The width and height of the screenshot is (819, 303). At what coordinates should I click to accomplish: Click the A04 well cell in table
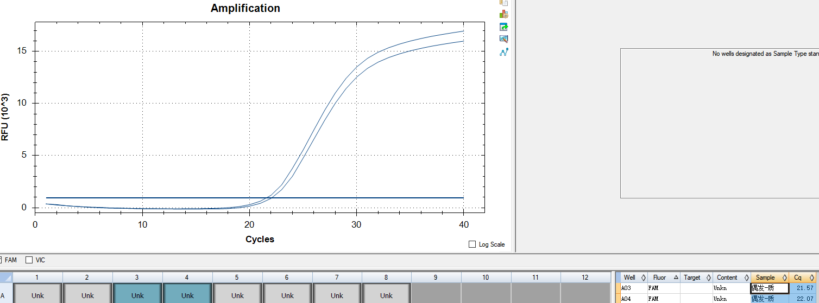[634, 299]
